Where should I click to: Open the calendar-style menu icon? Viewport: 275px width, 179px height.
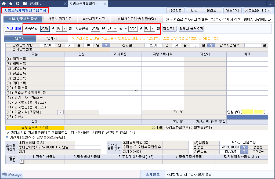pos(25,3)
